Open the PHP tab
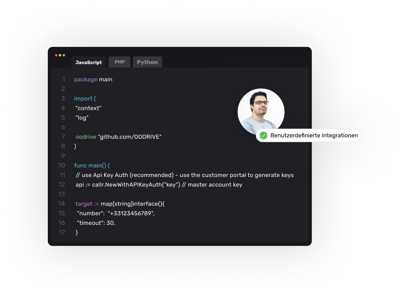410x295 pixels. (x=120, y=62)
